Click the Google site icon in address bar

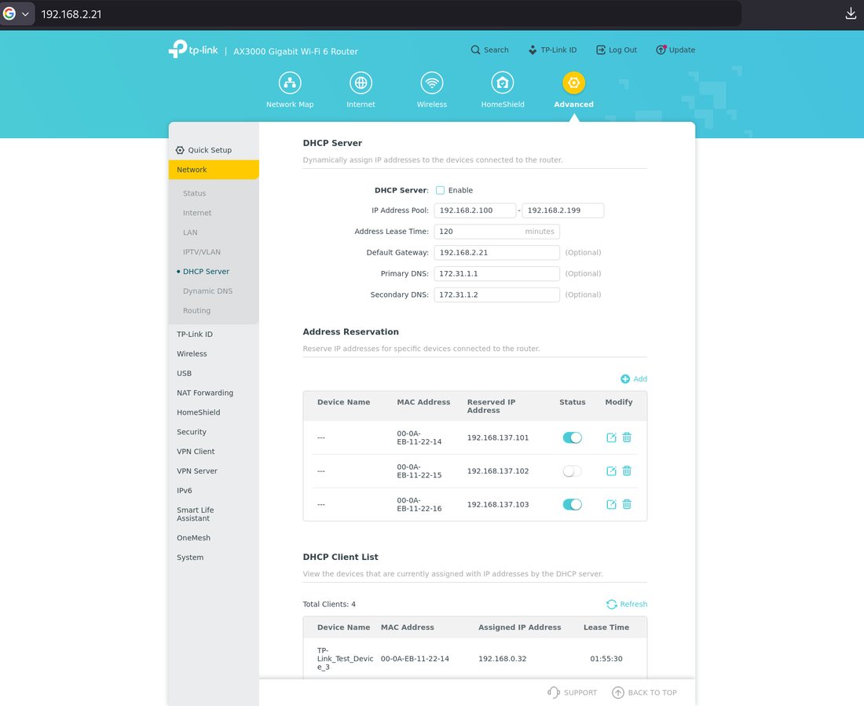click(x=9, y=14)
